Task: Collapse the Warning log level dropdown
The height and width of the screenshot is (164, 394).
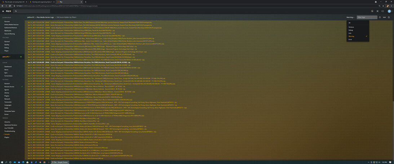Action: click(x=350, y=18)
